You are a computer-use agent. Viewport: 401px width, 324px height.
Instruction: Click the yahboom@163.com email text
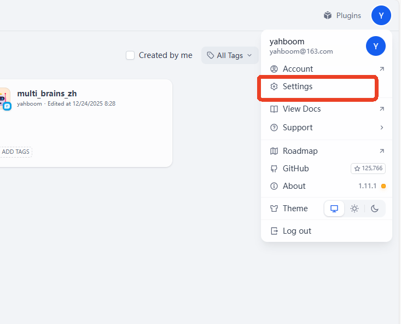tap(301, 51)
